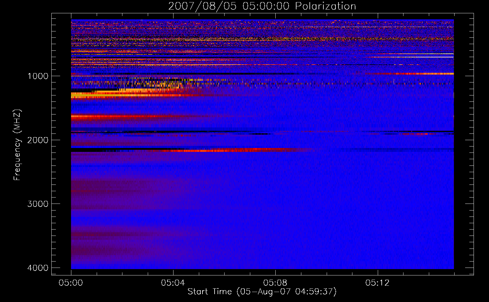Select the 'Frequency (MHZ)' y-axis label
489x302 pixels.
pyautogui.click(x=17, y=145)
